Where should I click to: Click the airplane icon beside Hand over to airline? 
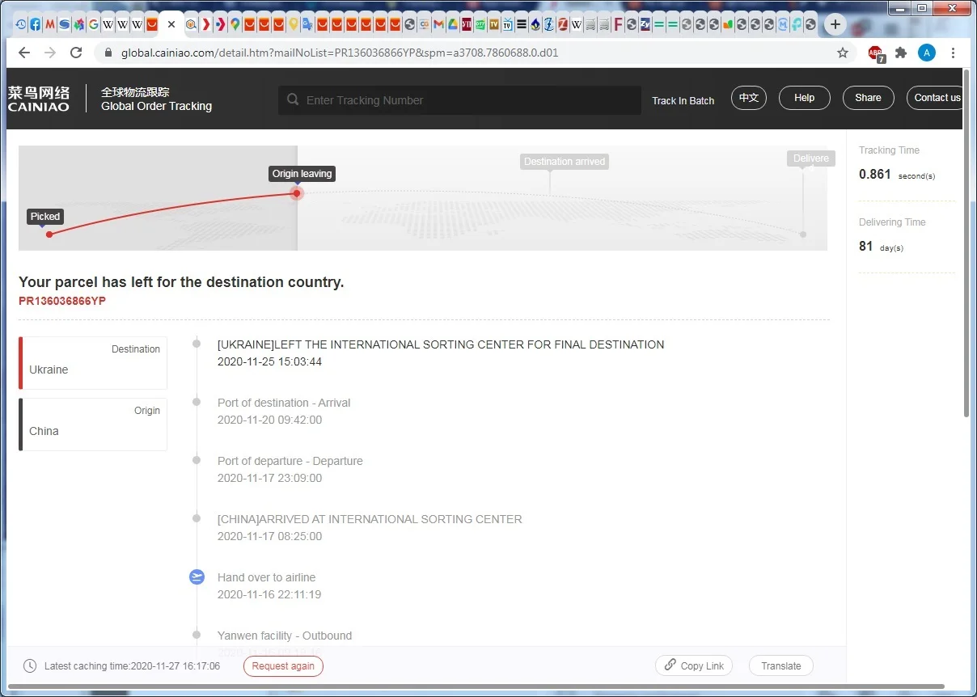pos(197,577)
